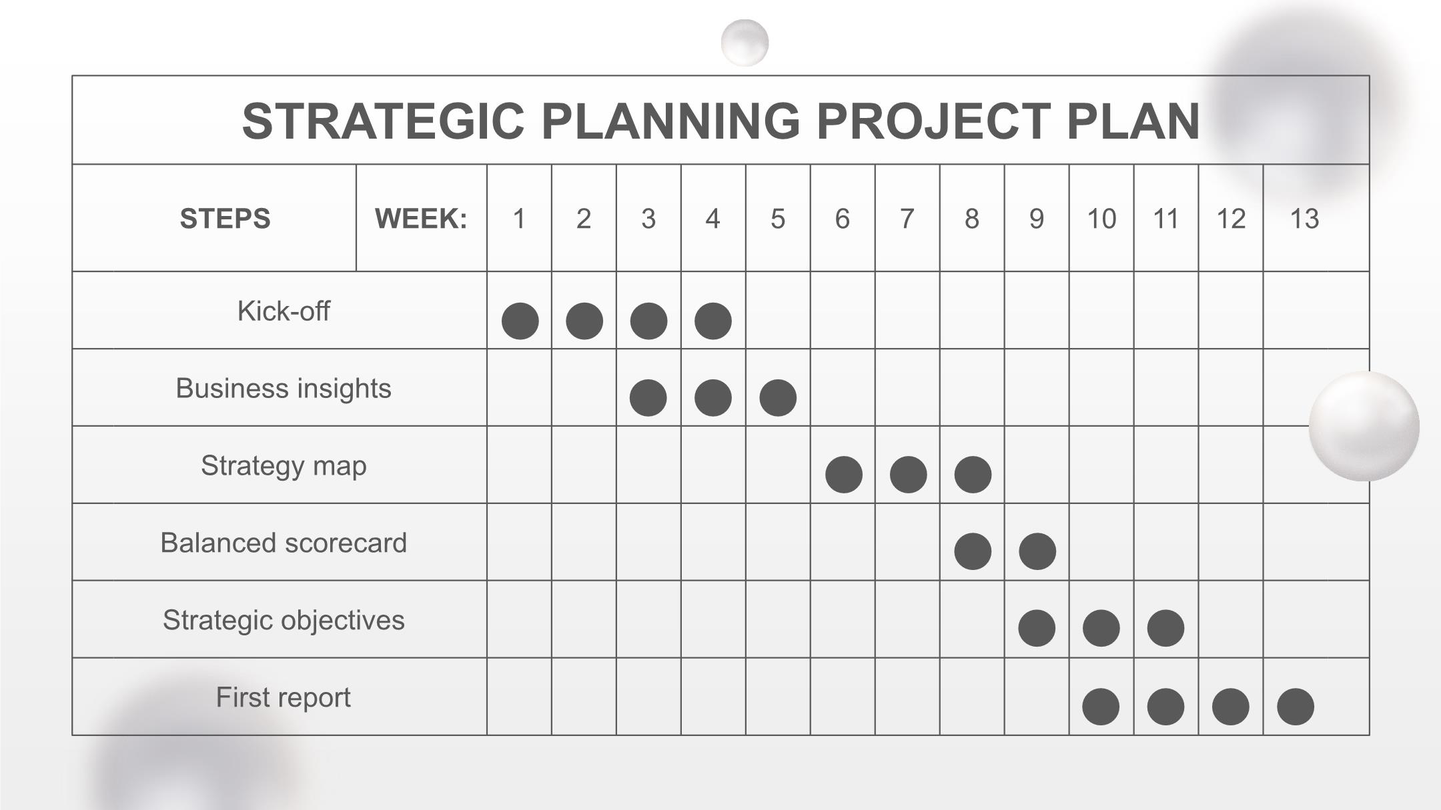Select the Business insights dot in week 5
Screen dimensions: 1441x810
click(x=777, y=398)
